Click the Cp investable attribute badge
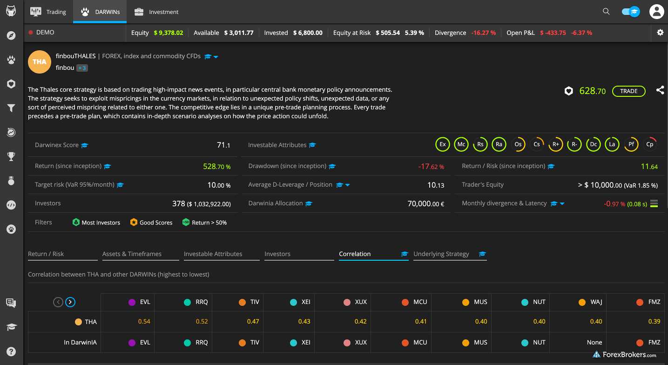This screenshot has width=668, height=365. [x=650, y=144]
